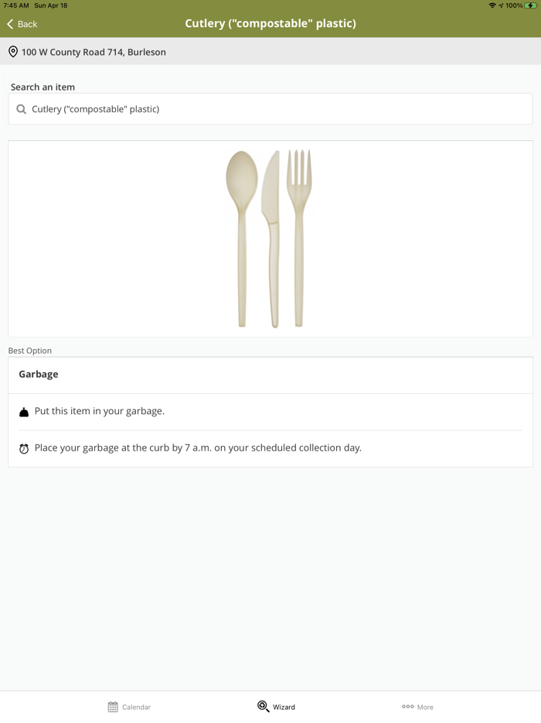This screenshot has width=541, height=723.
Task: Select the 100 W County Road address
Action: 94,52
